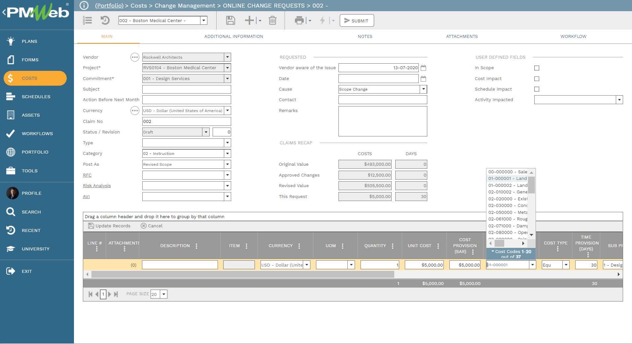
Task: Open Plans in the sidebar
Action: click(29, 41)
